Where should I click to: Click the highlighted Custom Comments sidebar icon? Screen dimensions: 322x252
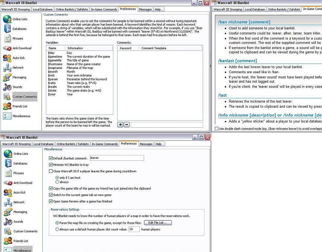7,97
